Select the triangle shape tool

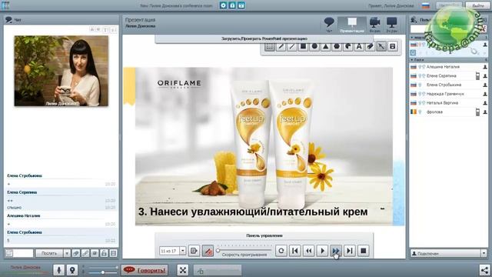point(326,47)
